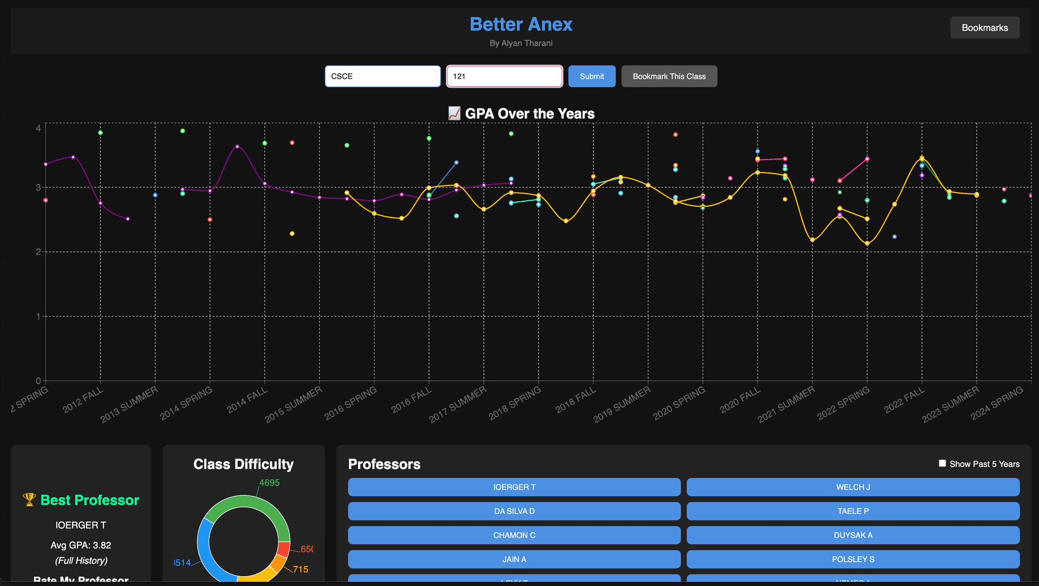Click the department code field containing CSCE
Screen dimensions: 1039x586
pyautogui.click(x=383, y=76)
